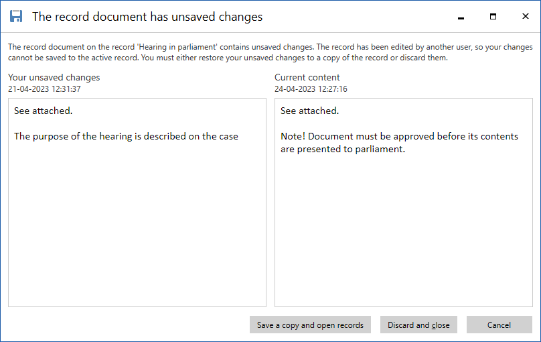Select the 'Current content' heading label
Screen dimensions: 541x342
307,78
